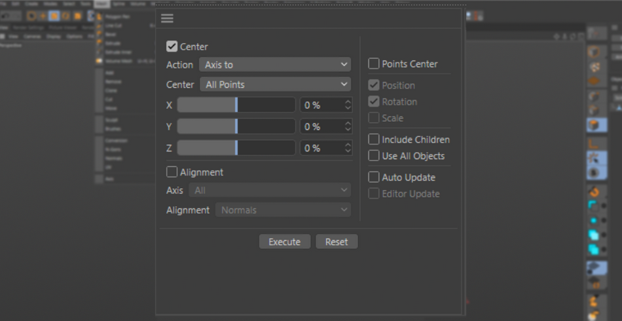Open the Action dropdown set to Axis to

(275, 65)
